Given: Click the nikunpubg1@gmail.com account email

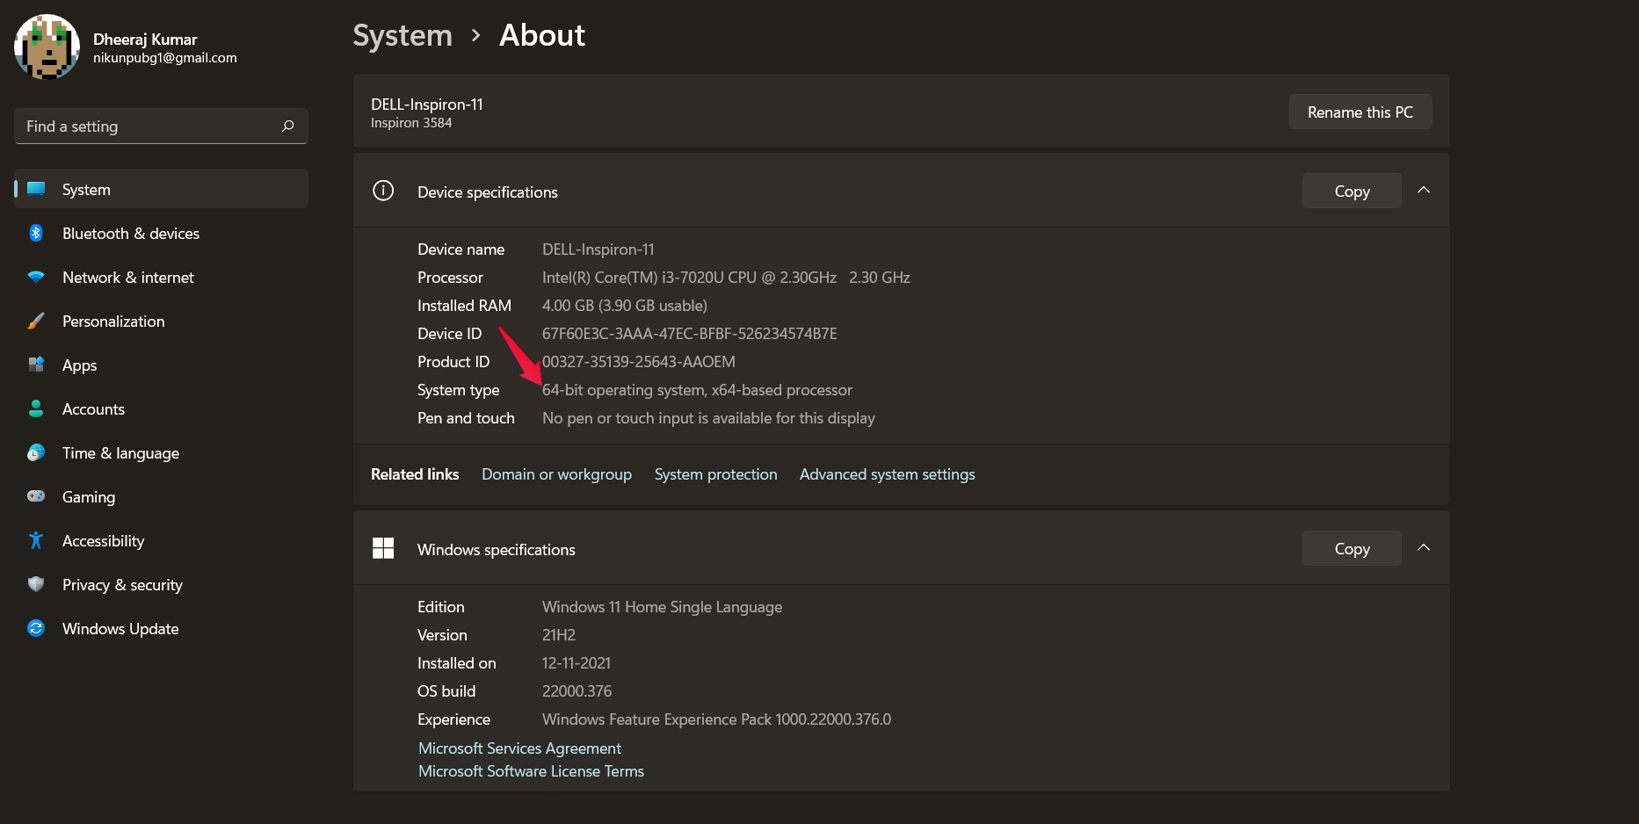Looking at the screenshot, I should [x=165, y=58].
